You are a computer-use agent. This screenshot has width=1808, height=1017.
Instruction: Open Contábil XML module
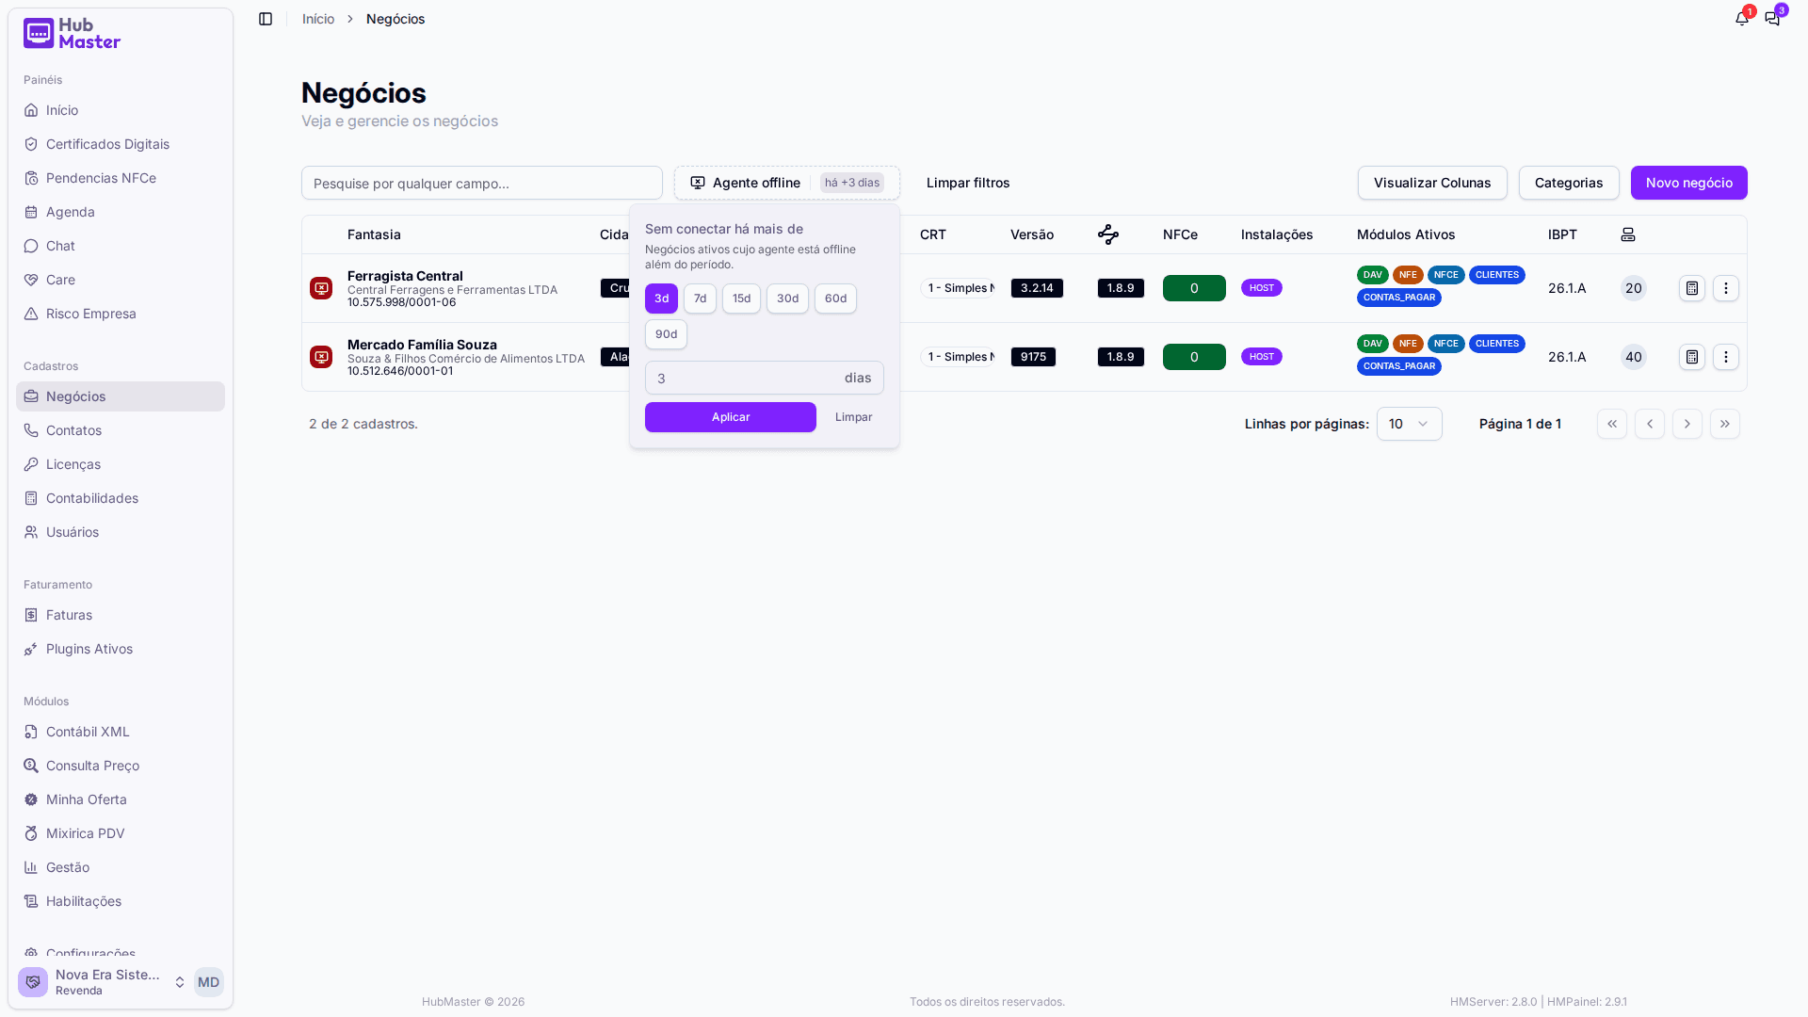click(x=121, y=732)
